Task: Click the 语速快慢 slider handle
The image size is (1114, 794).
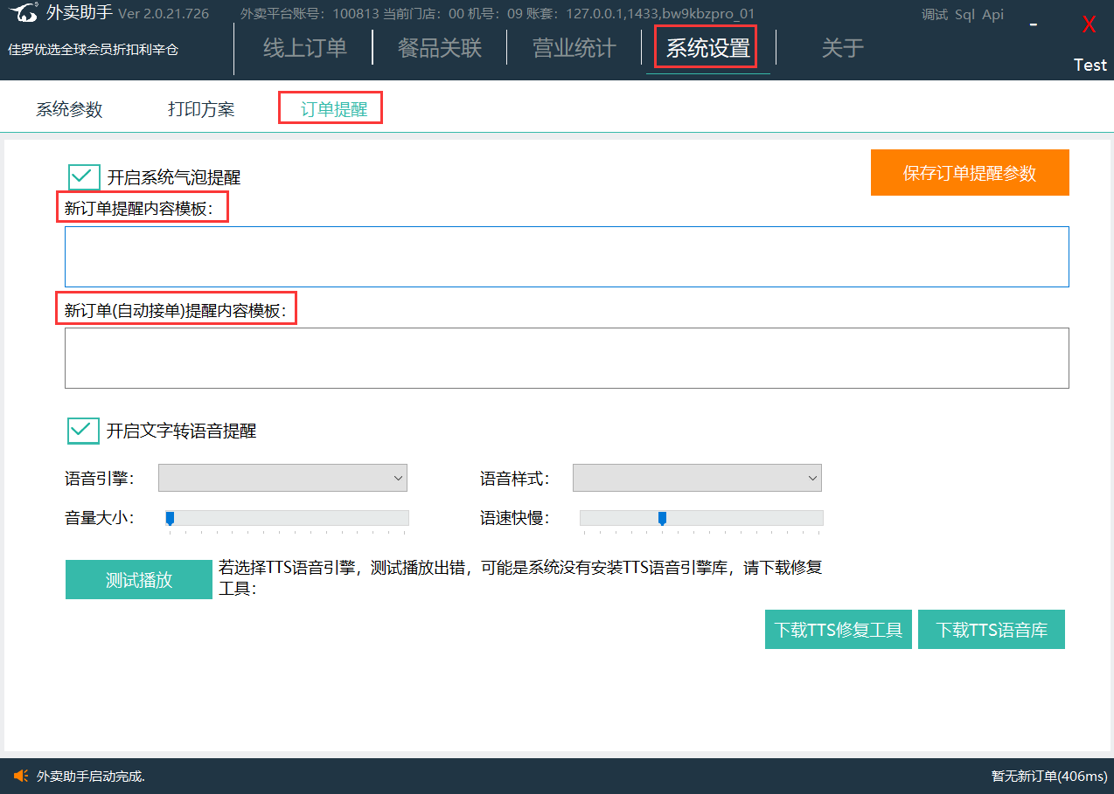Action: coord(662,518)
